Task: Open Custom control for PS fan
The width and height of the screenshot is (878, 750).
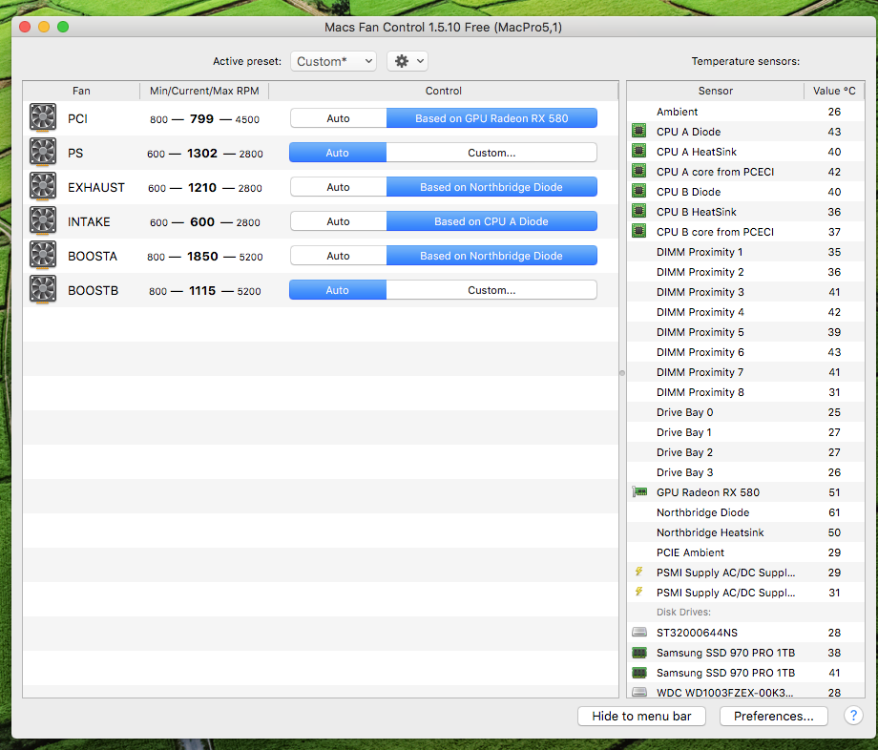Action: 491,153
